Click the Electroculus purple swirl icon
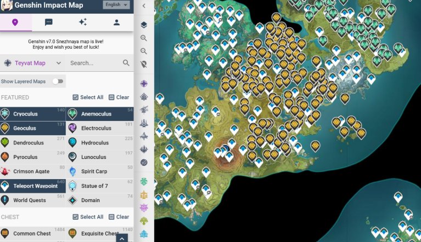 coord(72,128)
